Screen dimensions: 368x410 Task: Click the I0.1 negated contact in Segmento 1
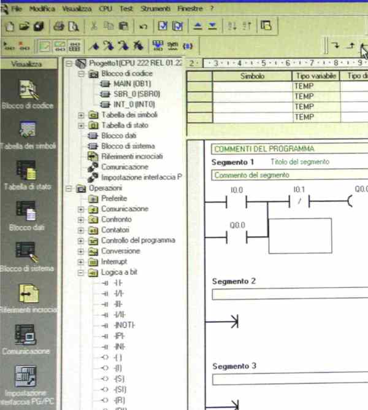(x=299, y=202)
